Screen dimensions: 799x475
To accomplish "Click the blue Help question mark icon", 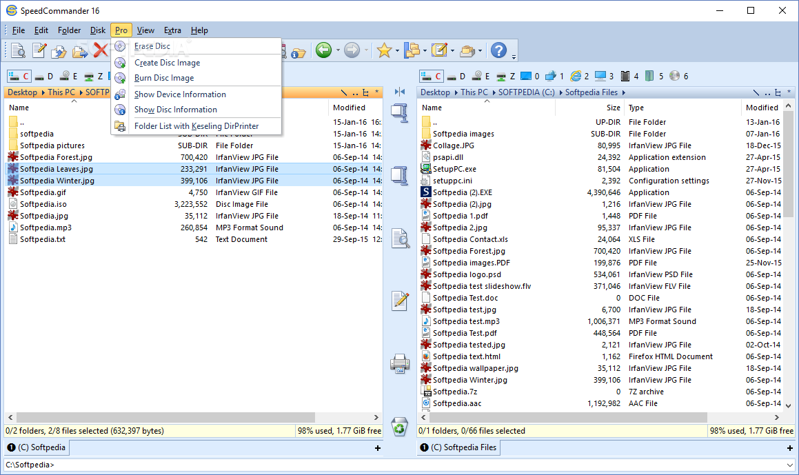I will (x=498, y=50).
